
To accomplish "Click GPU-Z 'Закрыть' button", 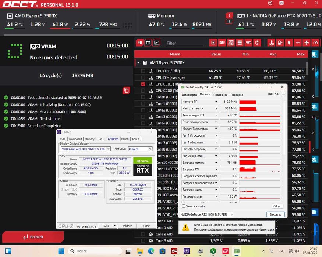I will pos(275,214).
